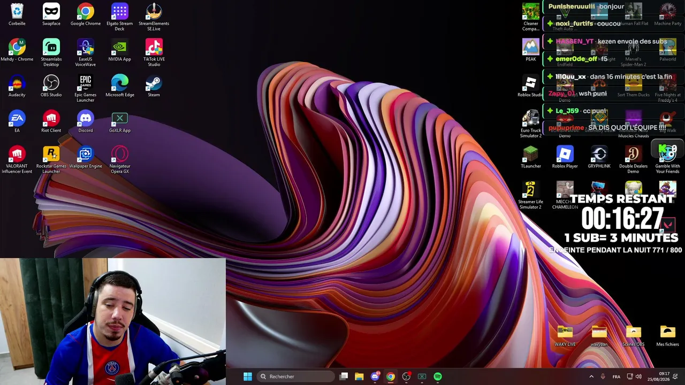Open the Corbeille recycle bin icon
The image size is (685, 385).
[x=17, y=14]
